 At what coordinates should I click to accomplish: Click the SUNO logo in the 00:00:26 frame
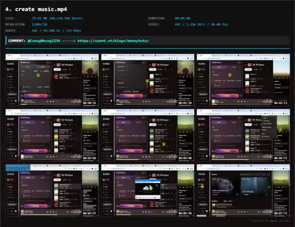click(11, 64)
